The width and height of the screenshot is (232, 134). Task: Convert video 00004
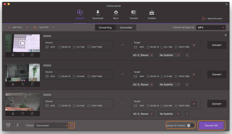pos(217,74)
